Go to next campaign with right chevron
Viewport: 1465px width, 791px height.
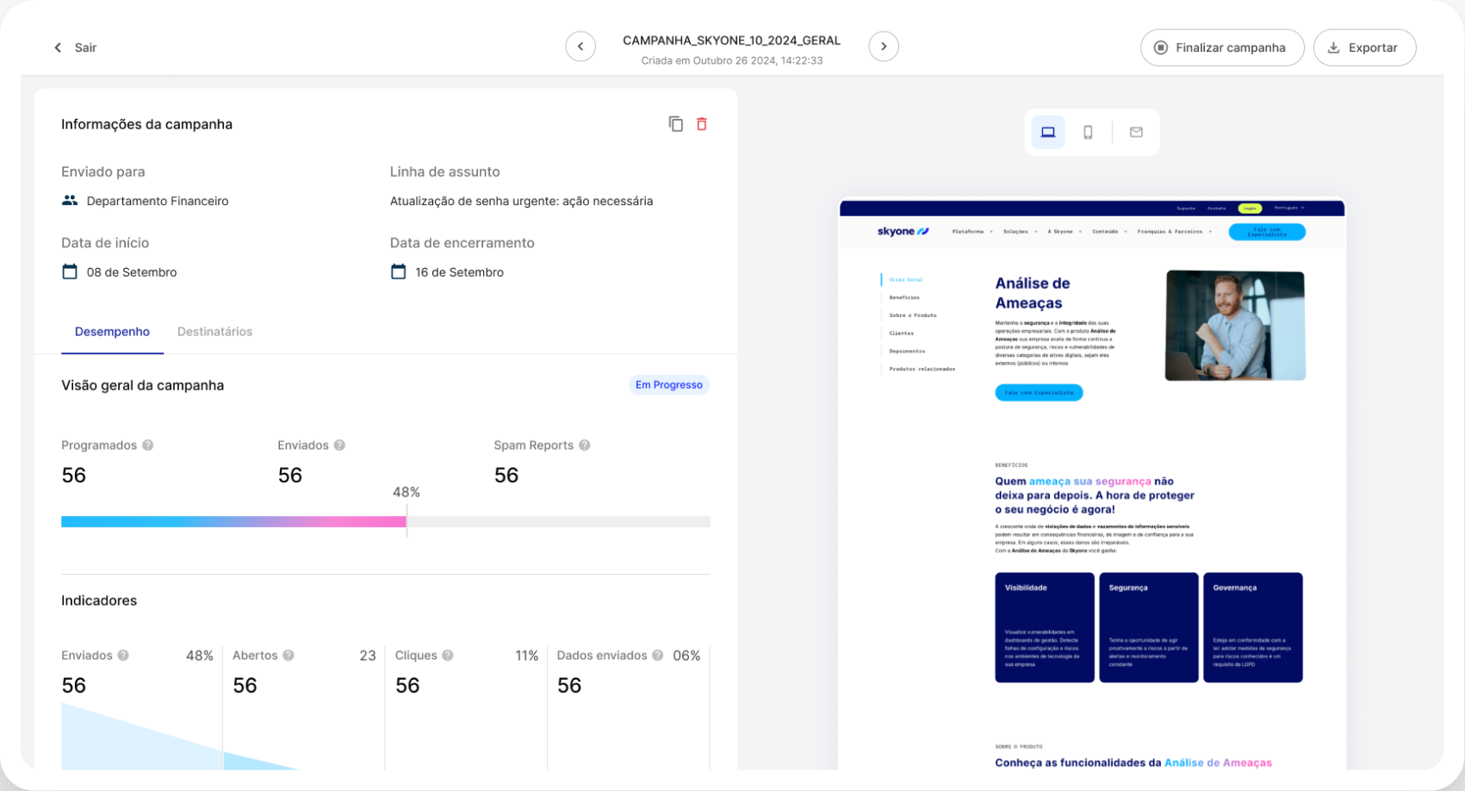tap(884, 47)
